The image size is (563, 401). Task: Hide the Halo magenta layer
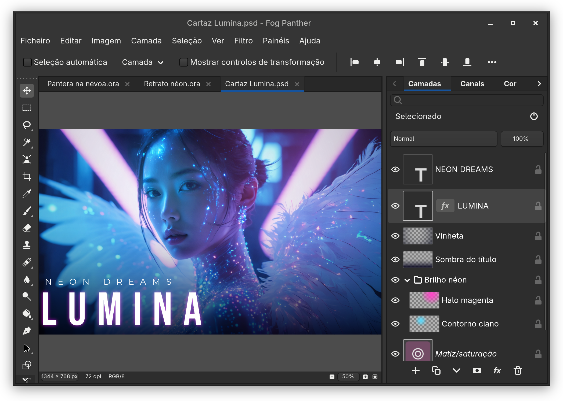coord(395,300)
